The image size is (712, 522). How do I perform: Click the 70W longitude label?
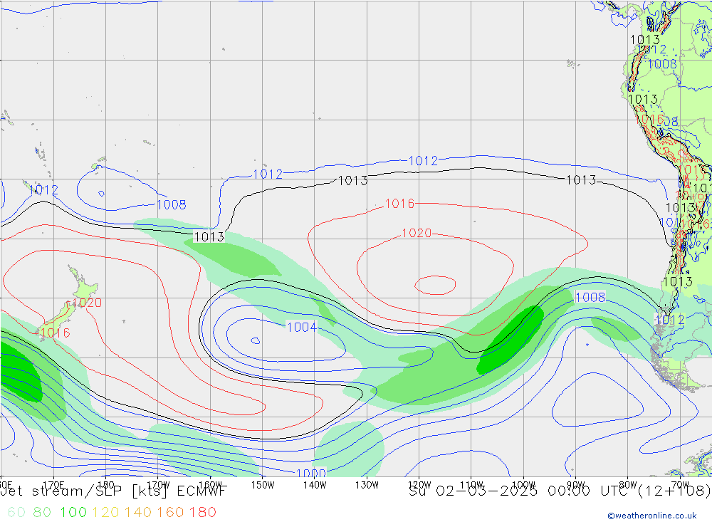point(680,485)
